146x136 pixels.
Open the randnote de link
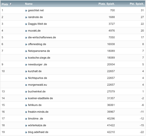point(35,17)
